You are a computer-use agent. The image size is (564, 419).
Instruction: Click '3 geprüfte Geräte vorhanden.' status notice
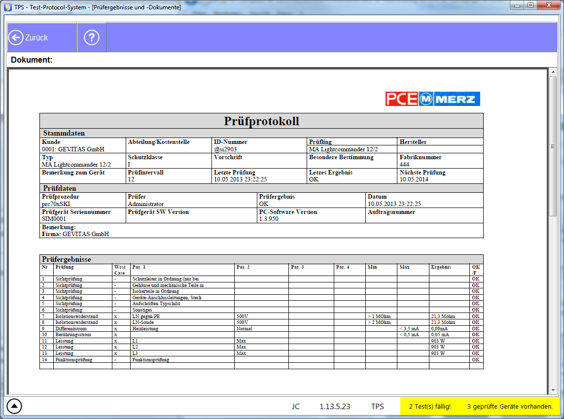[x=510, y=406]
